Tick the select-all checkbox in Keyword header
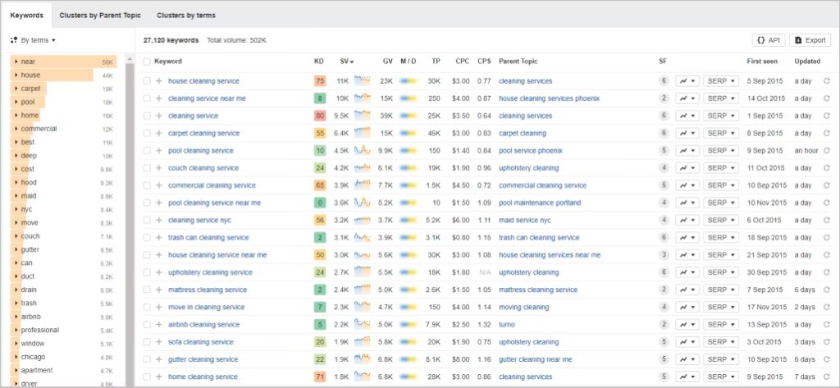Viewport: 840px width, 388px height. tap(147, 62)
